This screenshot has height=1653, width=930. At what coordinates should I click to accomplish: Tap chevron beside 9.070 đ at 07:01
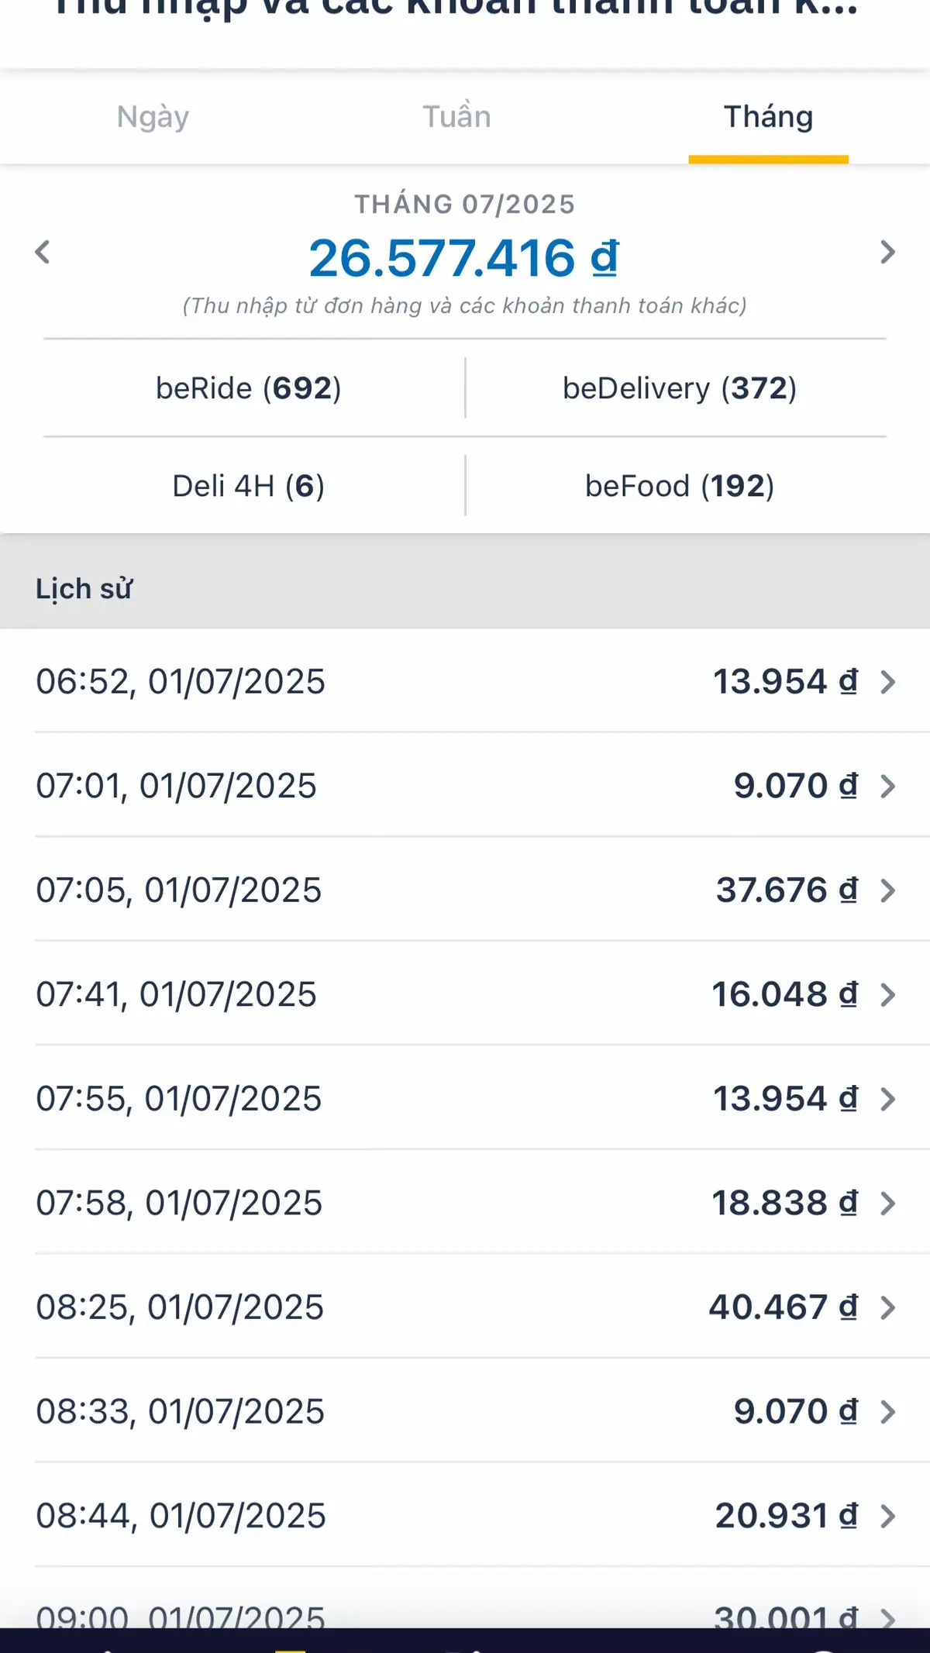[888, 786]
